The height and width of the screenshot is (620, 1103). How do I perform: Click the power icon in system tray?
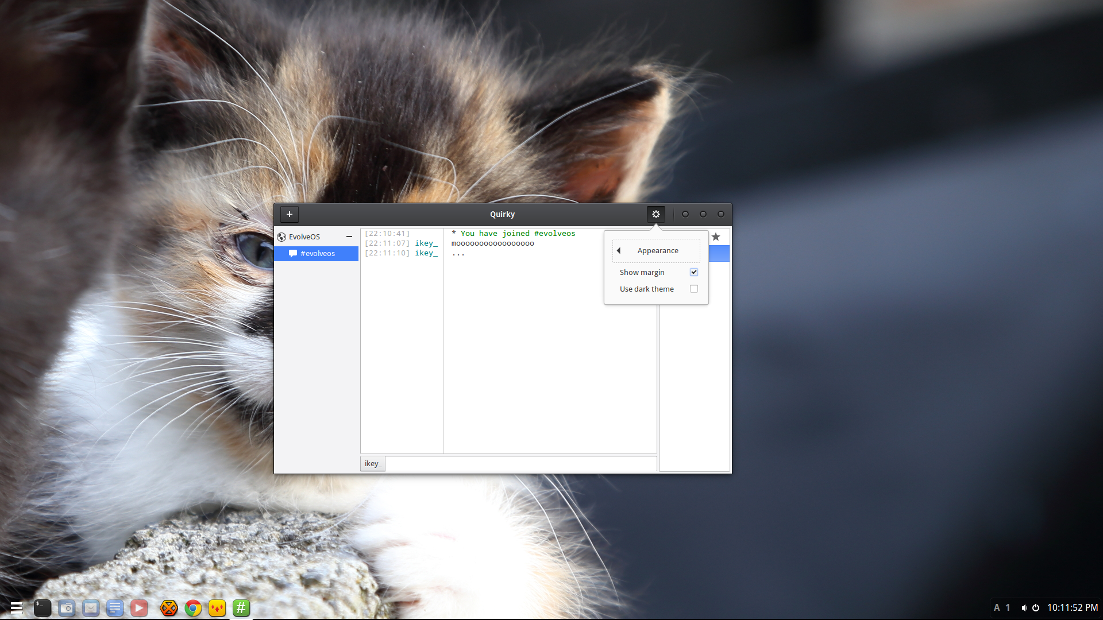[x=1036, y=607]
